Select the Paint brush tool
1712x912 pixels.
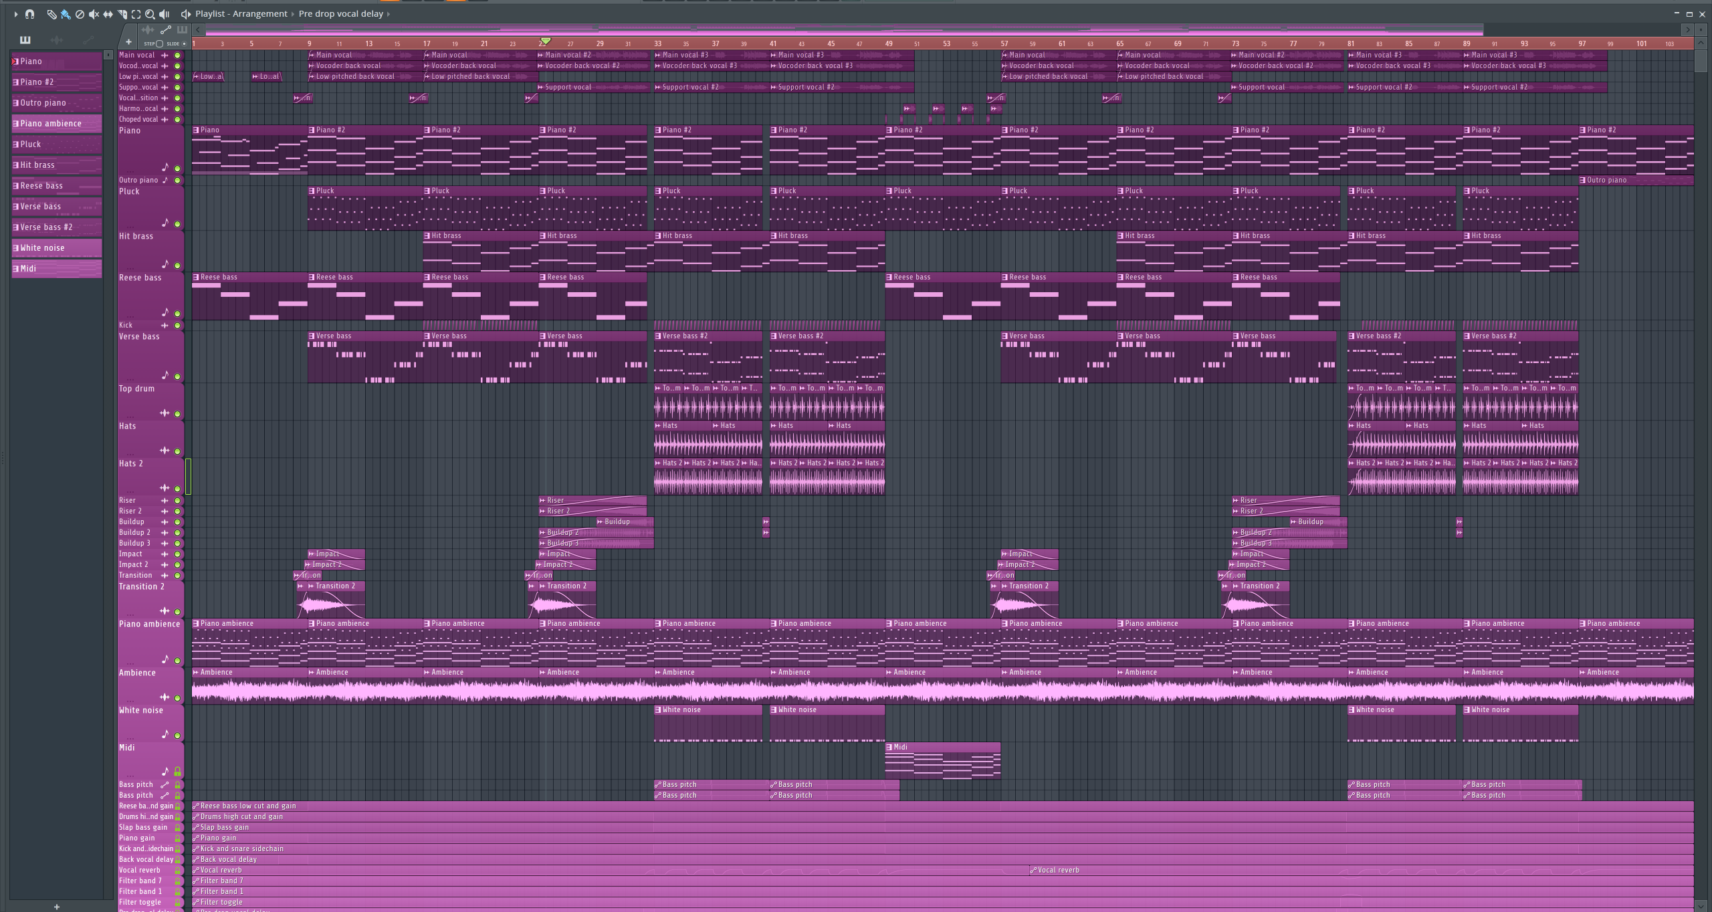[x=66, y=13]
